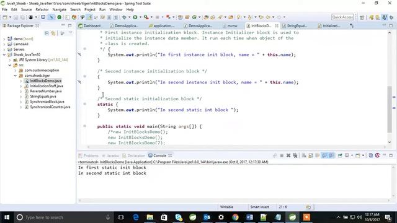
Task: Click the Run External Tools icon
Action: [146, 17]
